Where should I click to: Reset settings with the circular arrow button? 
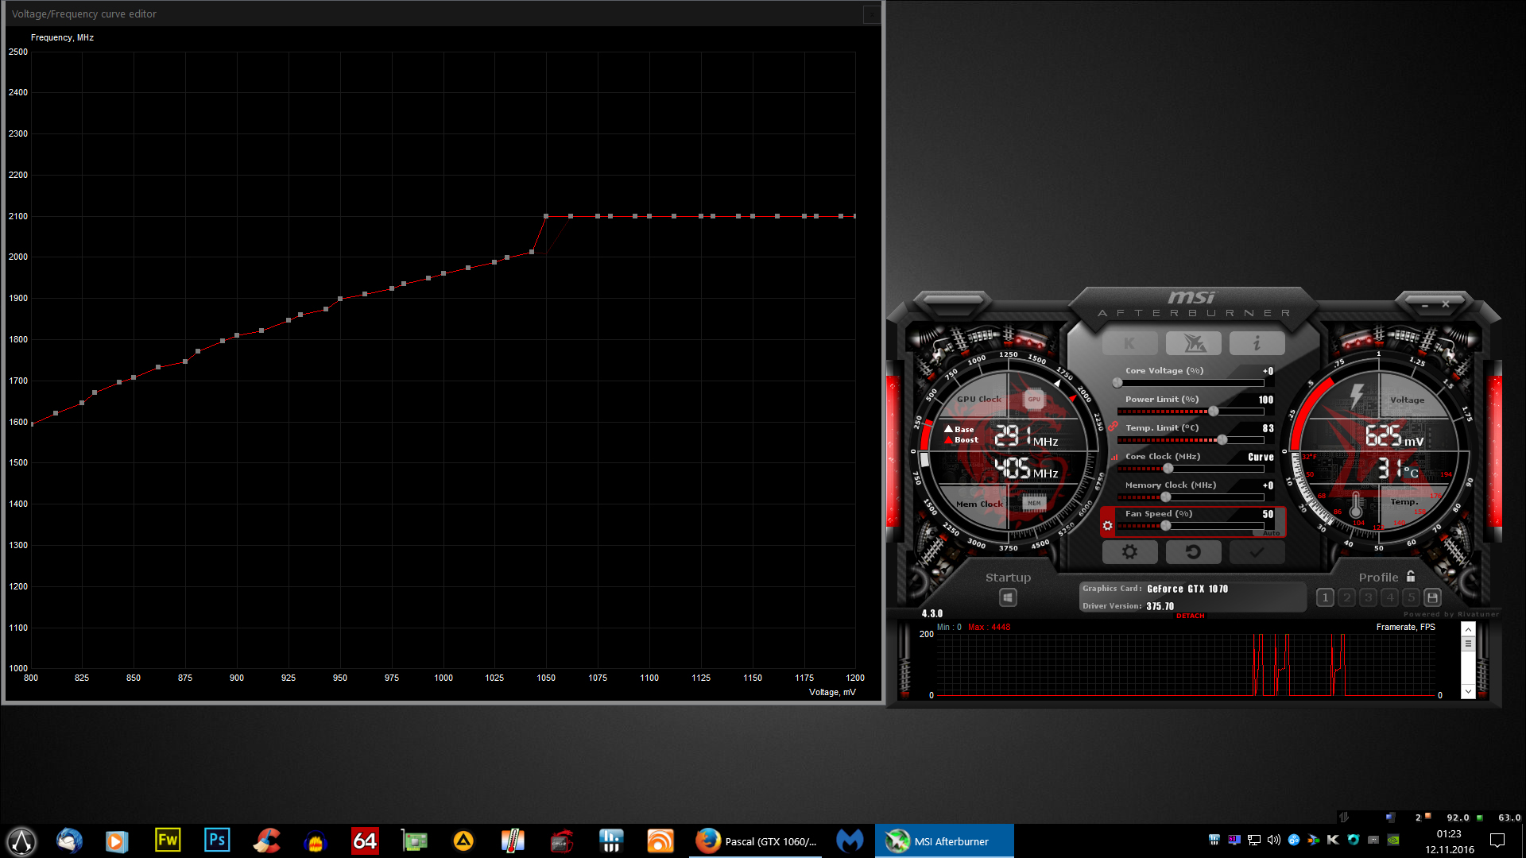tap(1193, 551)
